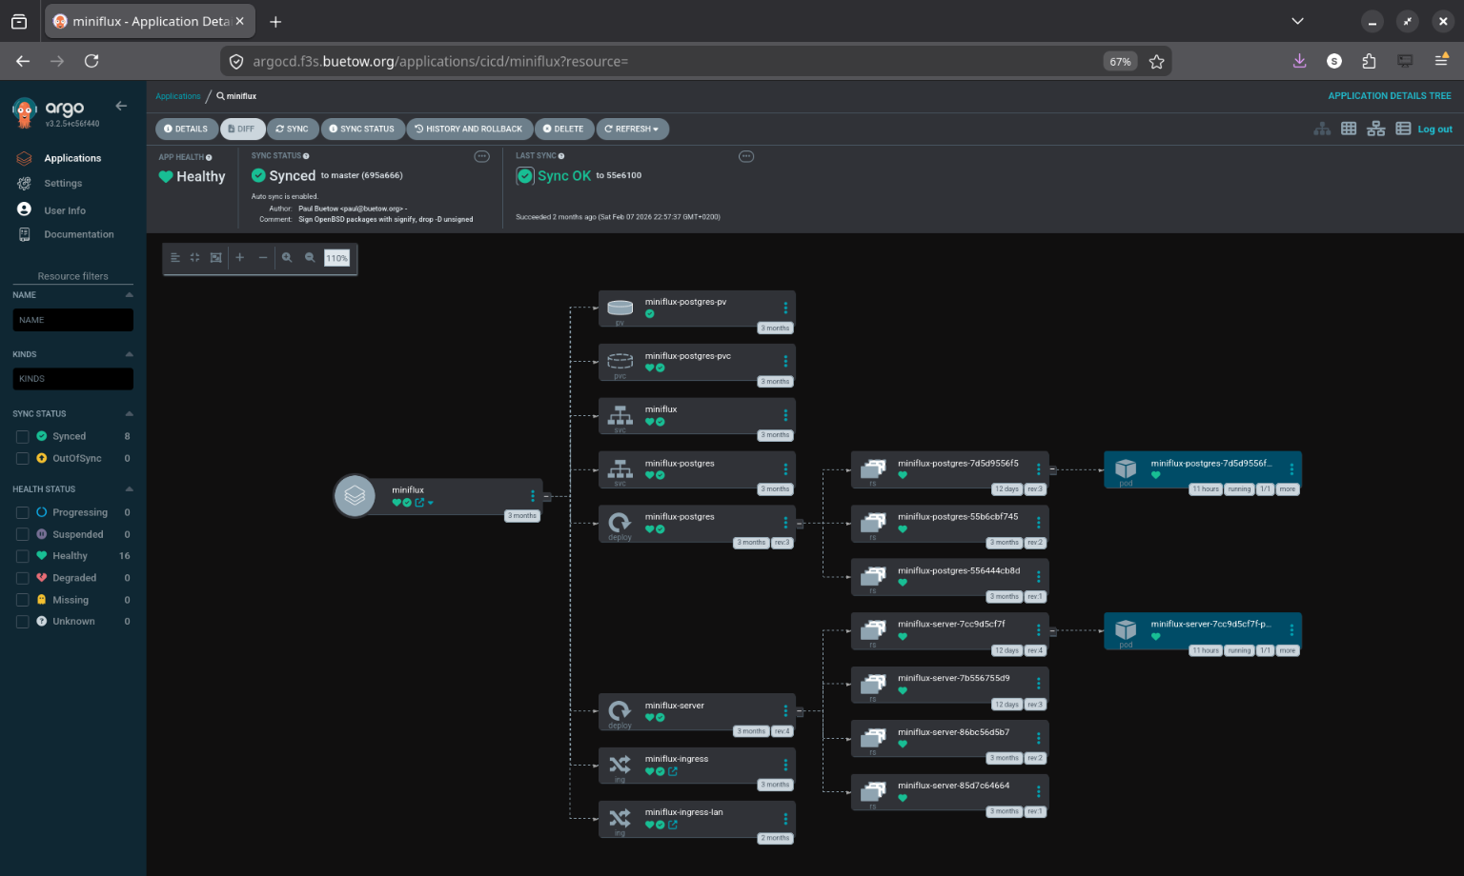Open the external link icon on miniflux-ingress
1464x876 pixels.
pos(674,771)
